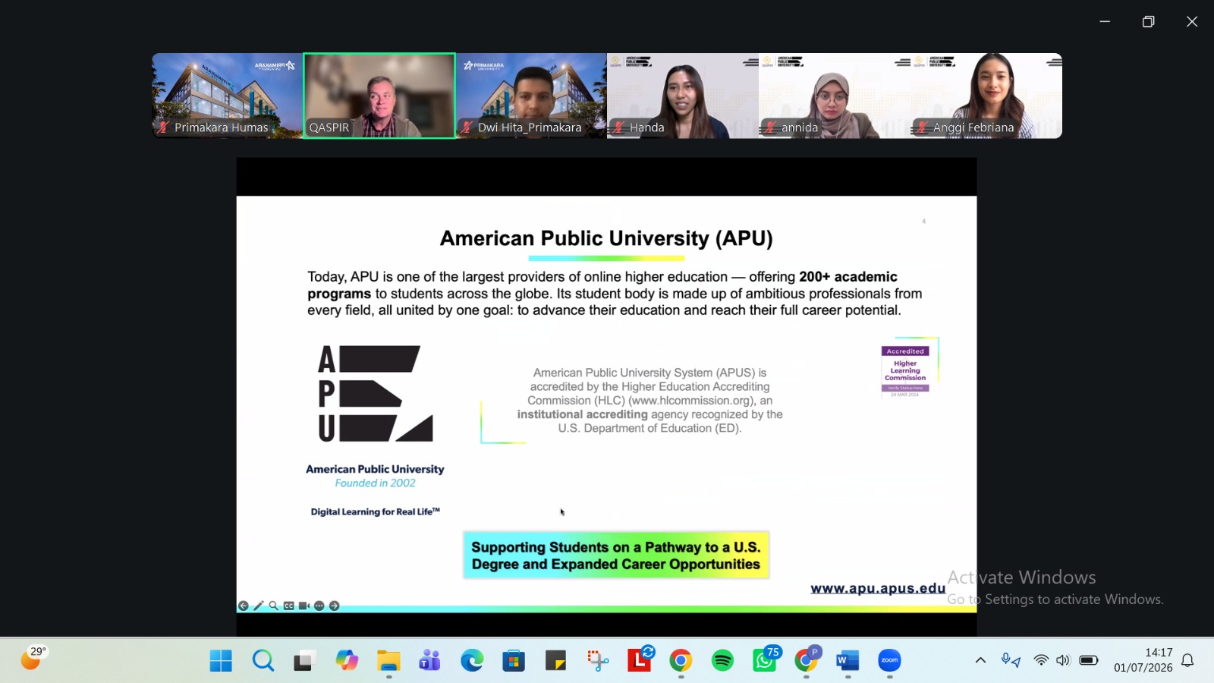Open Spotify from the taskbar
Screen dimensions: 1214x683
click(722, 661)
